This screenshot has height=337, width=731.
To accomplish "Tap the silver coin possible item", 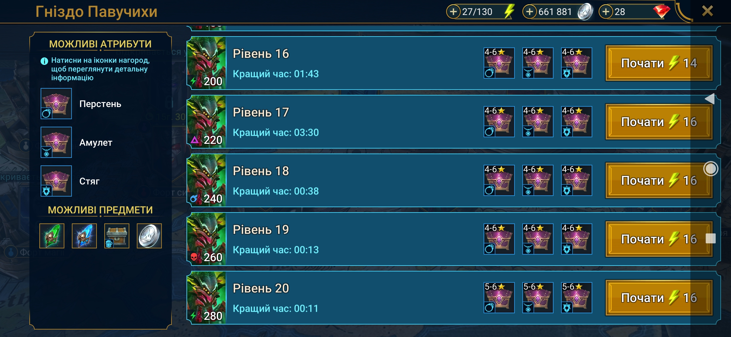I will 149,236.
